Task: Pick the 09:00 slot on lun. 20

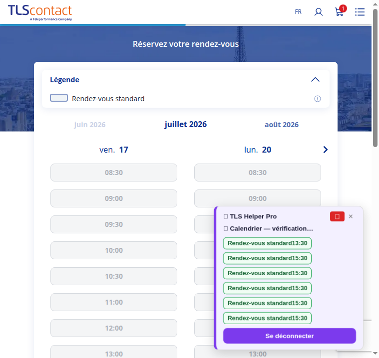Action: point(258,198)
